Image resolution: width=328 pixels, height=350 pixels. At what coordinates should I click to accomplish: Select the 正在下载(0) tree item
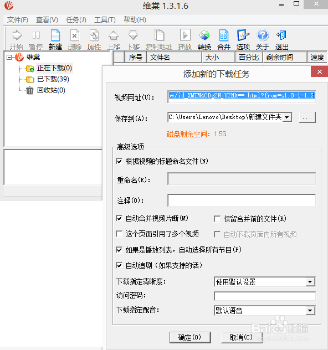54,68
